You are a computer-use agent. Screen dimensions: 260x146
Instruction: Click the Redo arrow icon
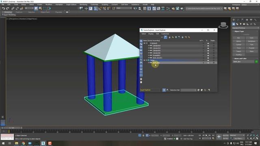pyautogui.click(x=8, y=9)
